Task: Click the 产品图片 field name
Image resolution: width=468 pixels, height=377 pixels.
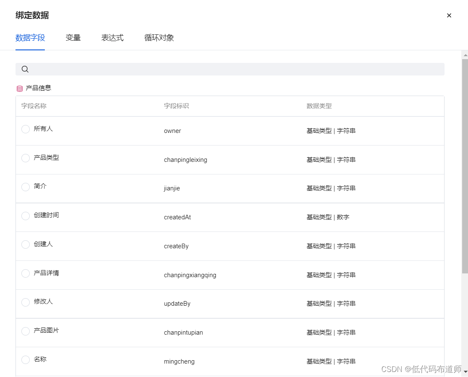Action: (46, 330)
